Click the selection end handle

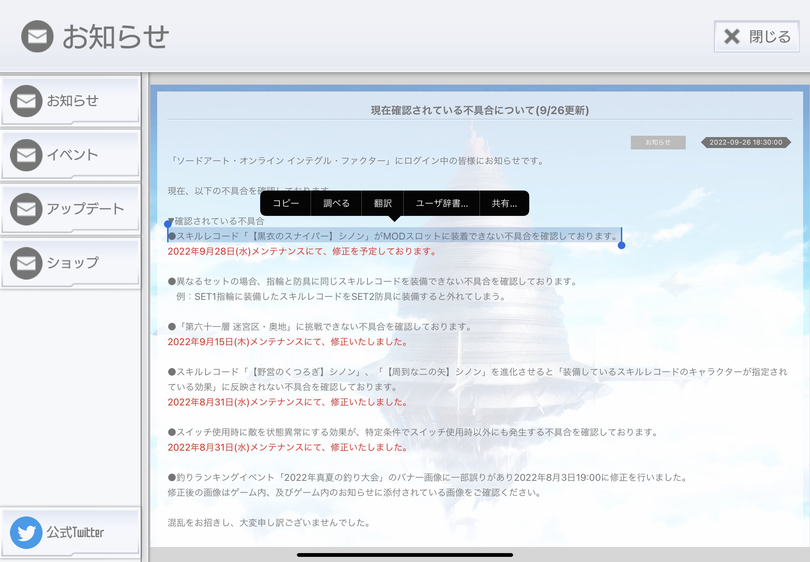coord(621,245)
